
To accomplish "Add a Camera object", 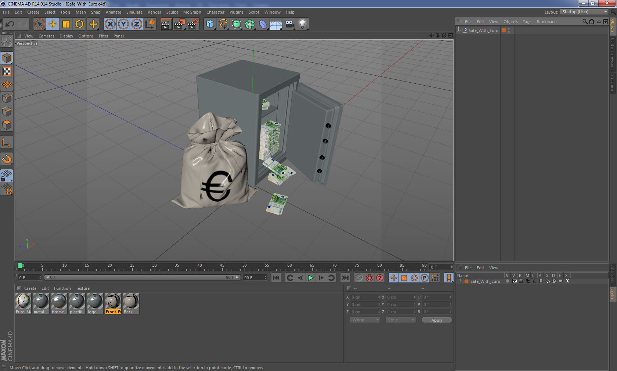I will click(289, 24).
